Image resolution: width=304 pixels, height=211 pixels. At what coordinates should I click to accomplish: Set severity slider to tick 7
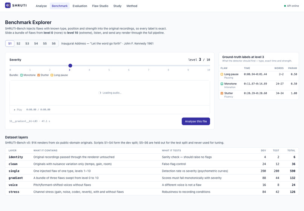149,70
